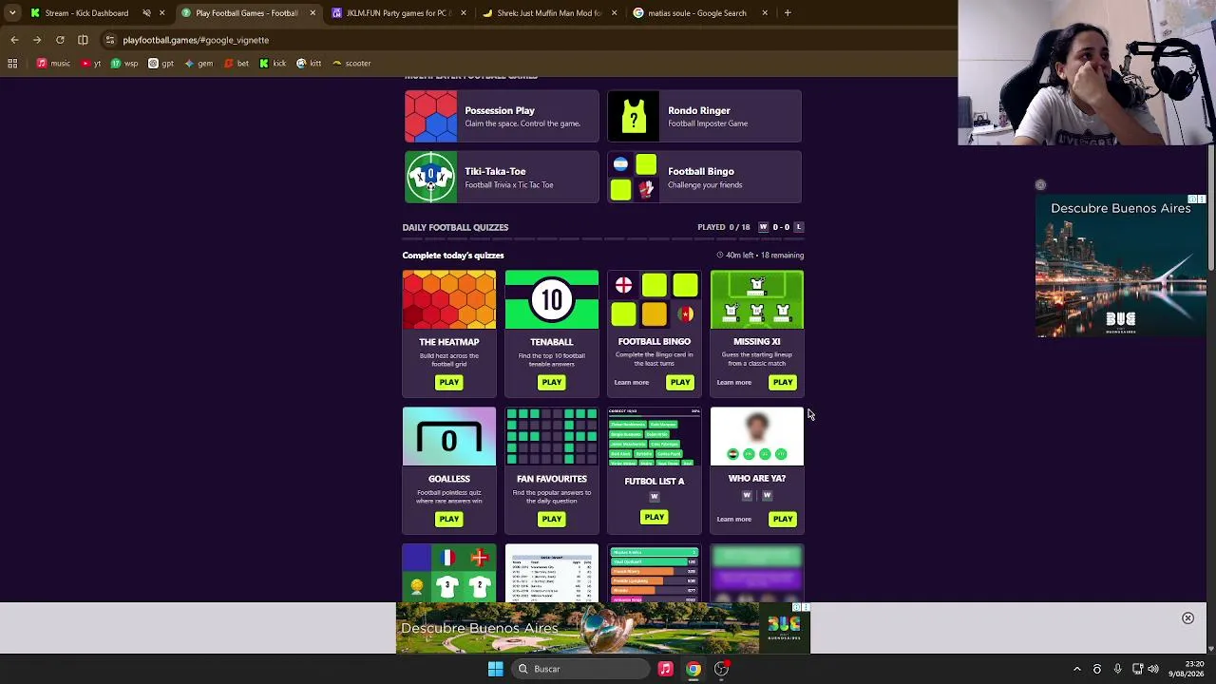Open Google Chrome from the taskbar
Screen dimensions: 1216x684
tap(693, 669)
